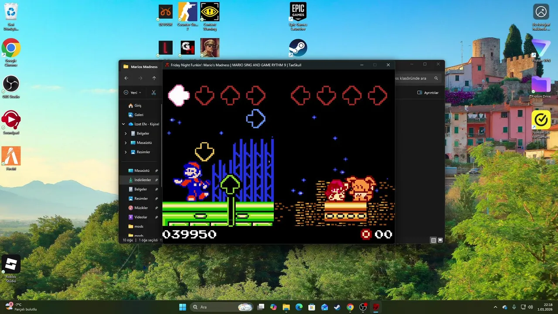Unpin Masaüstü from quick access
This screenshot has height=314, width=558.
pos(157,171)
